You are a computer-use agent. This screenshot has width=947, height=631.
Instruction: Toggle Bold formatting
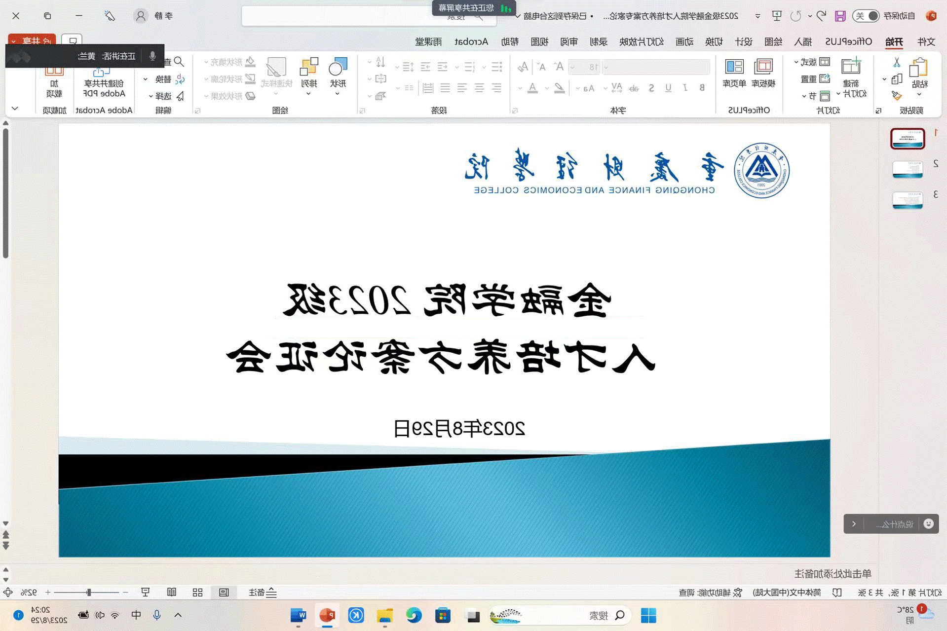[x=702, y=88]
